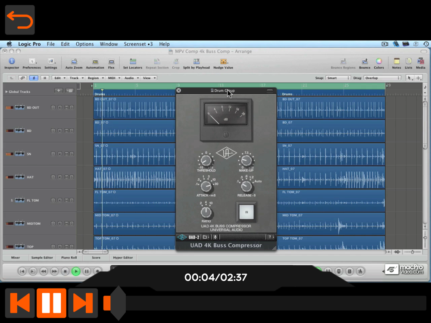Screen dimensions: 431x323
Task: Open the Lists panel
Action: tap(409, 63)
